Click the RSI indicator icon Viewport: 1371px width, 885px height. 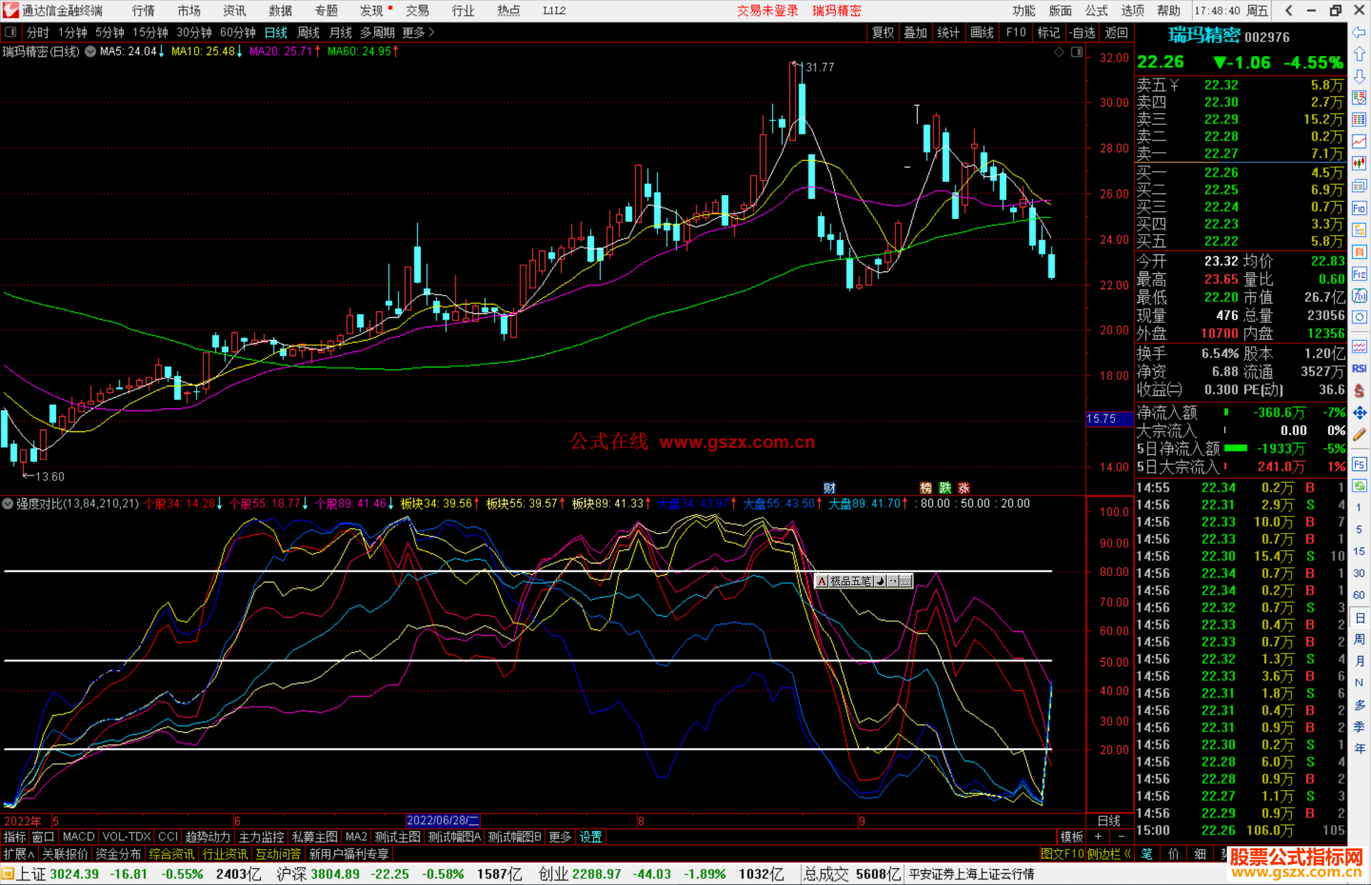pos(1359,369)
